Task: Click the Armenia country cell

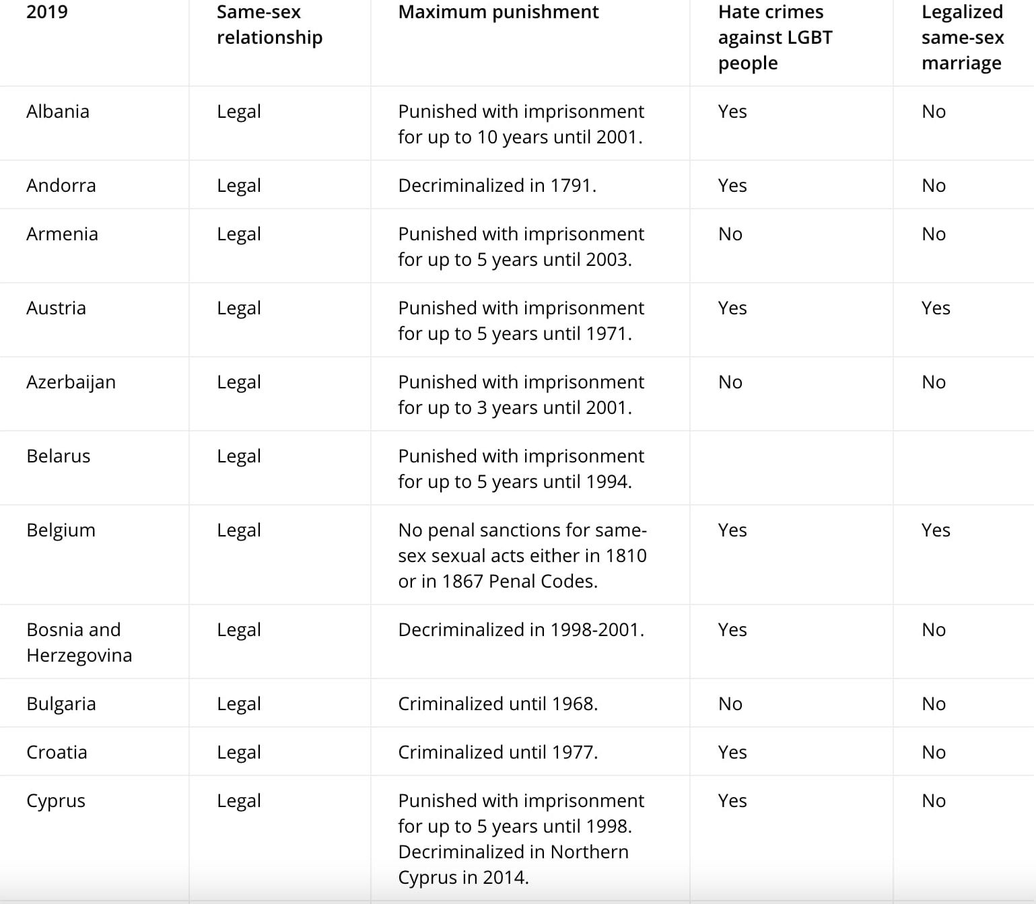Action: [62, 234]
